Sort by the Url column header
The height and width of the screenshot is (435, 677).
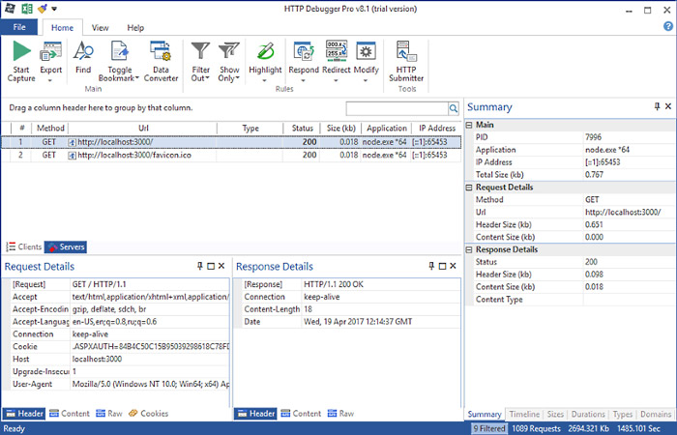tap(143, 129)
